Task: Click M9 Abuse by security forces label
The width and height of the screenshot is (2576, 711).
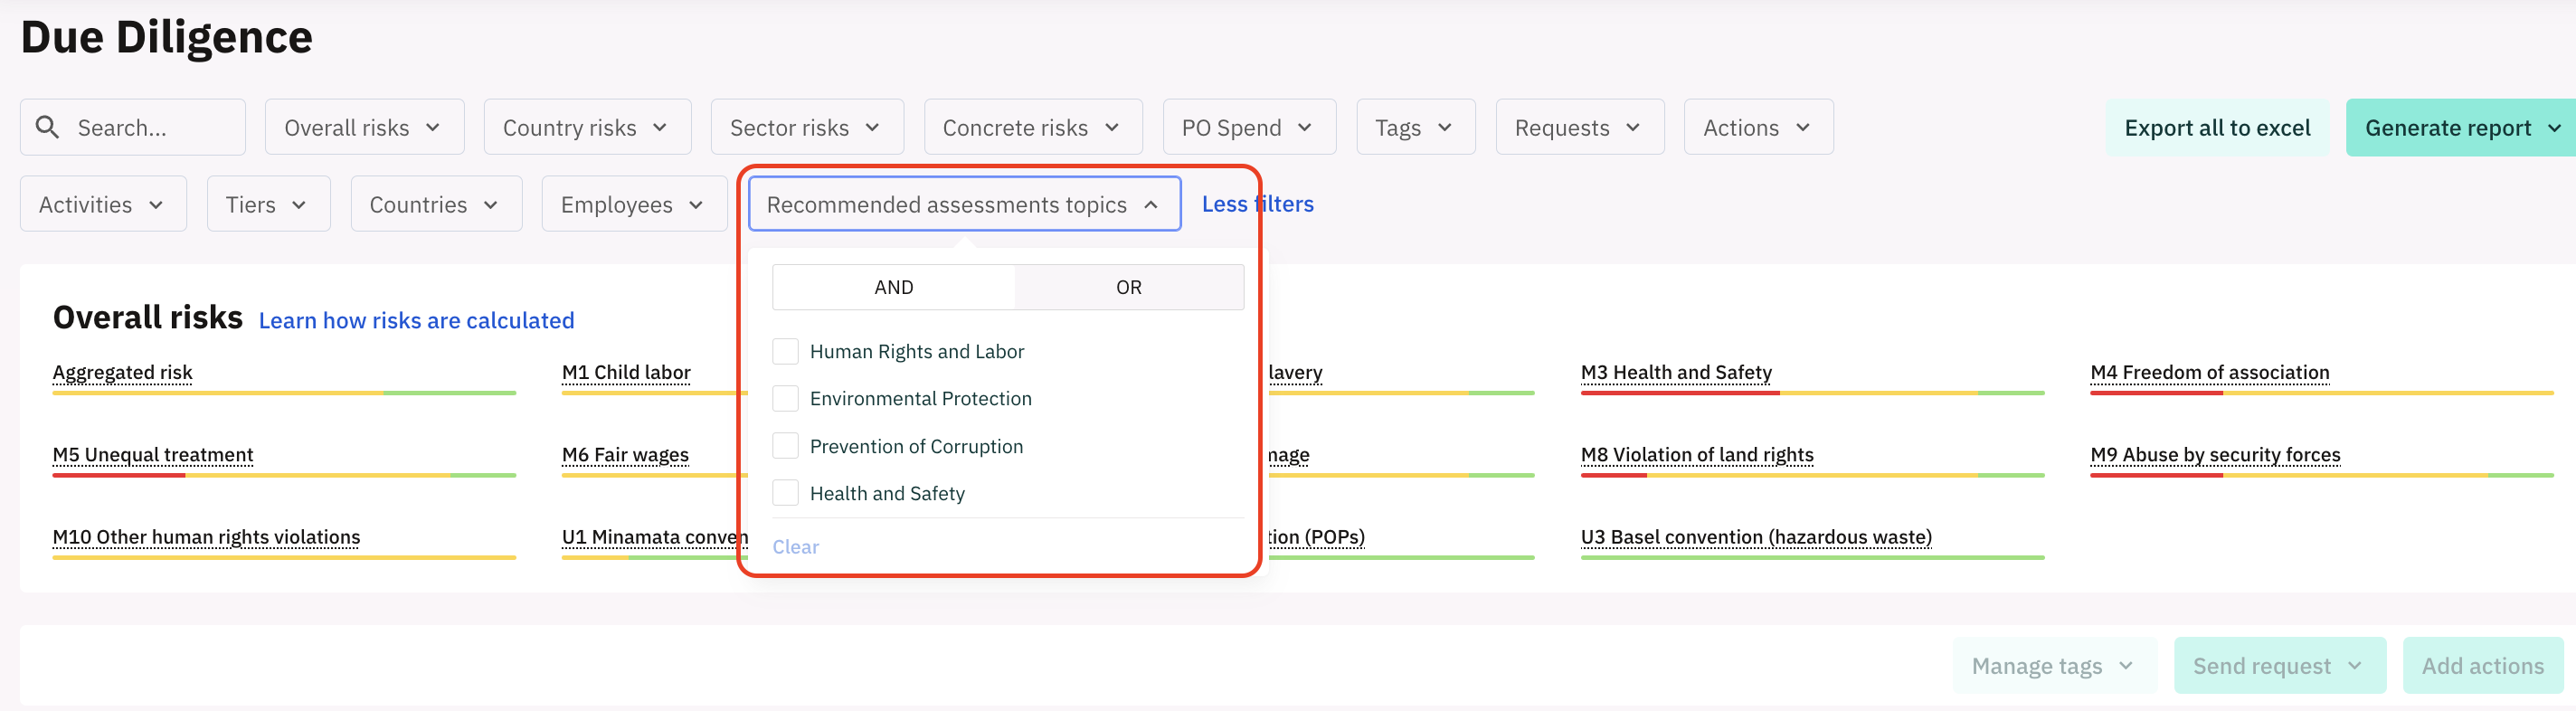Action: (2215, 455)
